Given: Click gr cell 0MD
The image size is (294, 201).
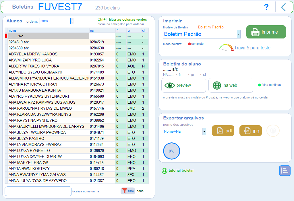Looking at the screenshot, I should (x=134, y=108).
